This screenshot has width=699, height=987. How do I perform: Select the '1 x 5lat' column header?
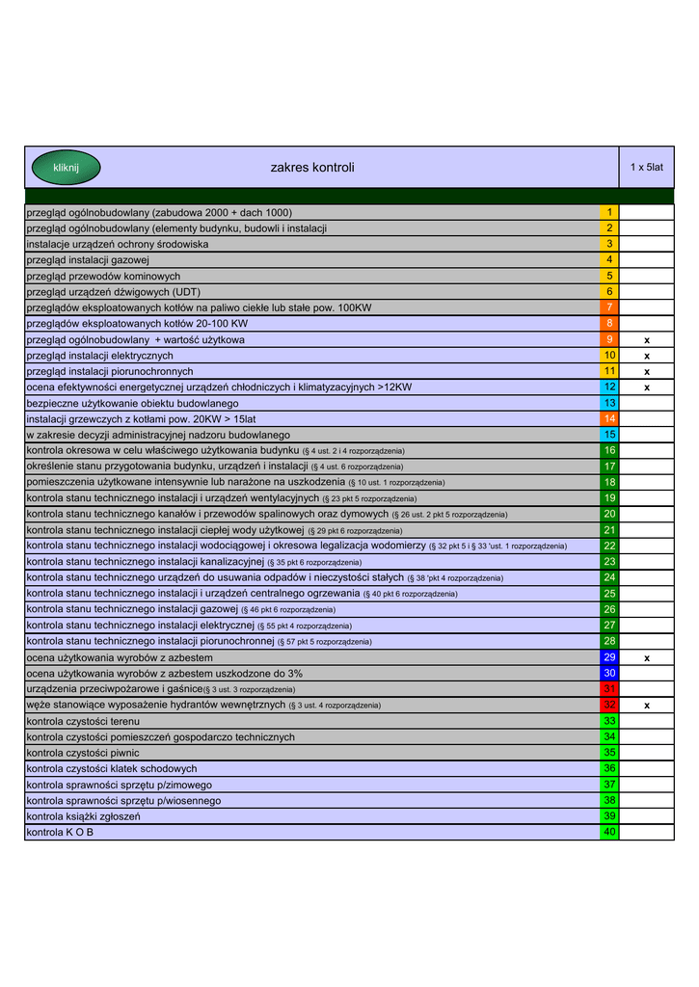coord(646,168)
